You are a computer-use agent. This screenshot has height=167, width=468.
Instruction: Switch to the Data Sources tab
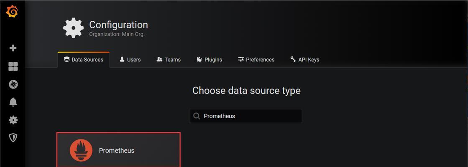pyautogui.click(x=84, y=60)
